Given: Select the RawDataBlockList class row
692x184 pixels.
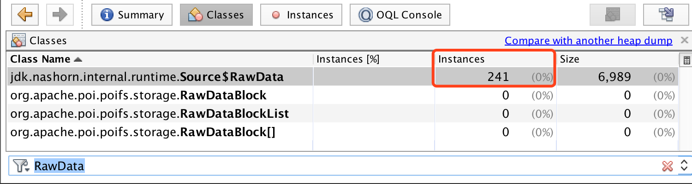Looking at the screenshot, I should pyautogui.click(x=150, y=114).
